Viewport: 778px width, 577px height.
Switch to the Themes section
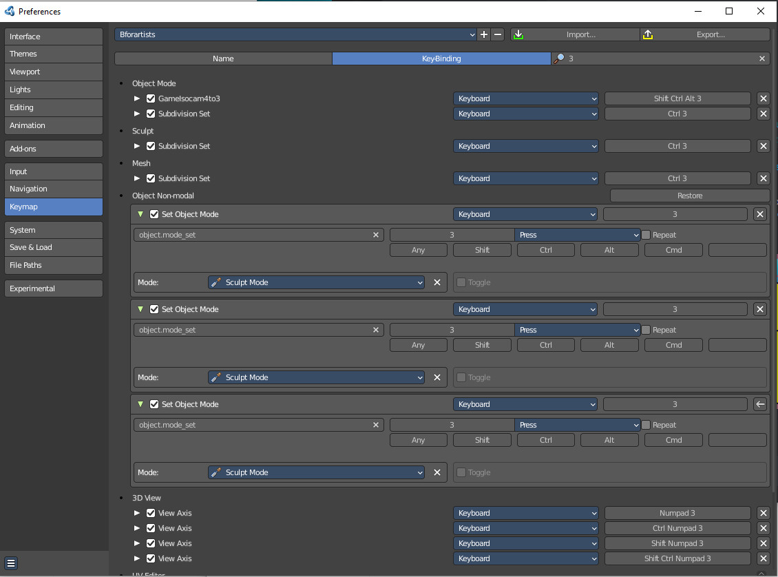tap(54, 54)
